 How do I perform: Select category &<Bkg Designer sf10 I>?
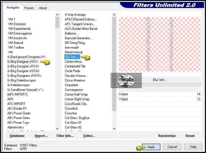23,62
